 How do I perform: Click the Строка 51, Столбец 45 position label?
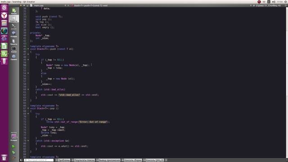(x=268, y=5)
